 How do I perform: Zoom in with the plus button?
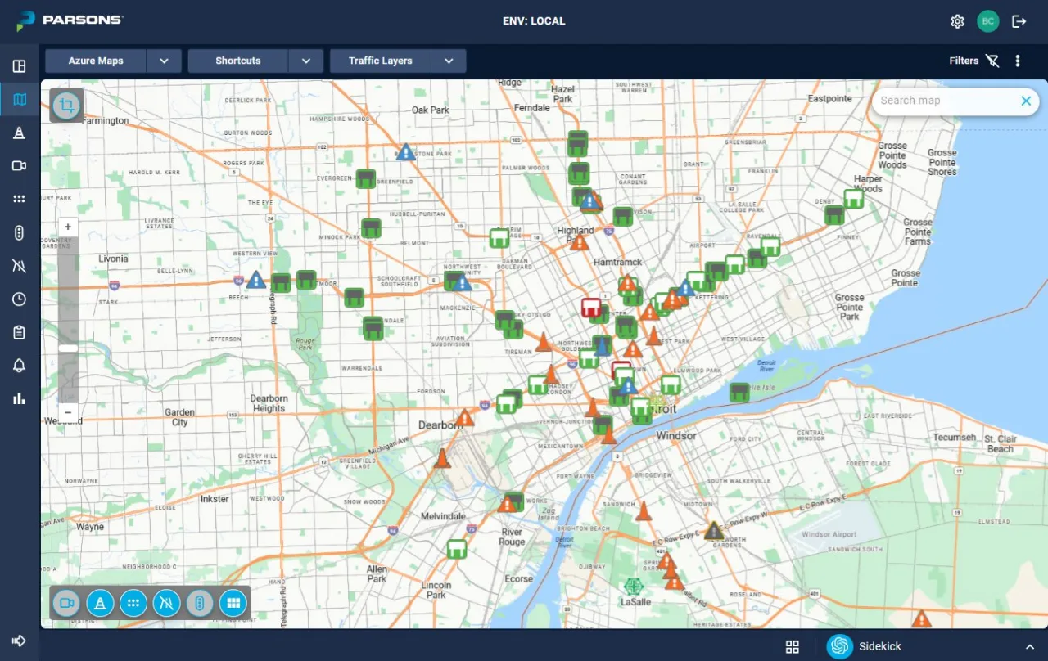coord(68,227)
